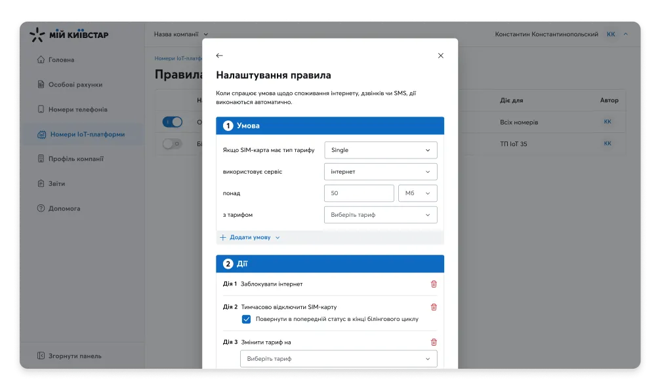Click the Головна home icon in sidebar
Viewport: 660px width, 391px height.
[41, 59]
